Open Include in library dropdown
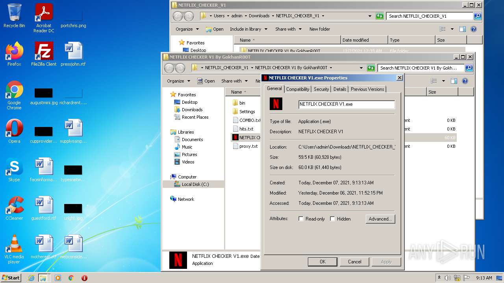 pyautogui.click(x=248, y=29)
